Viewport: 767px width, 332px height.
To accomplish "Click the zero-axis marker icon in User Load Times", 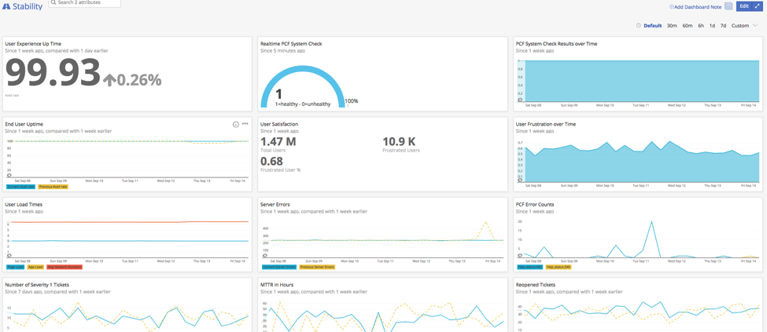I will [9, 255].
